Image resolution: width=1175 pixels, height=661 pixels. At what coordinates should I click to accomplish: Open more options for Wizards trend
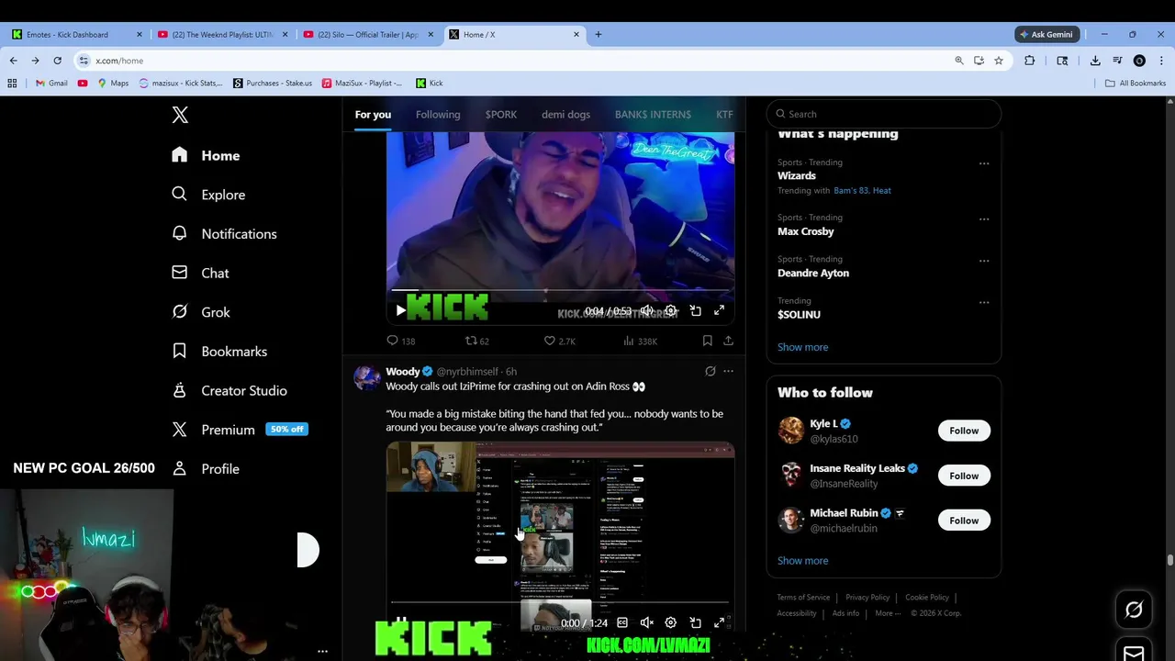pos(984,163)
